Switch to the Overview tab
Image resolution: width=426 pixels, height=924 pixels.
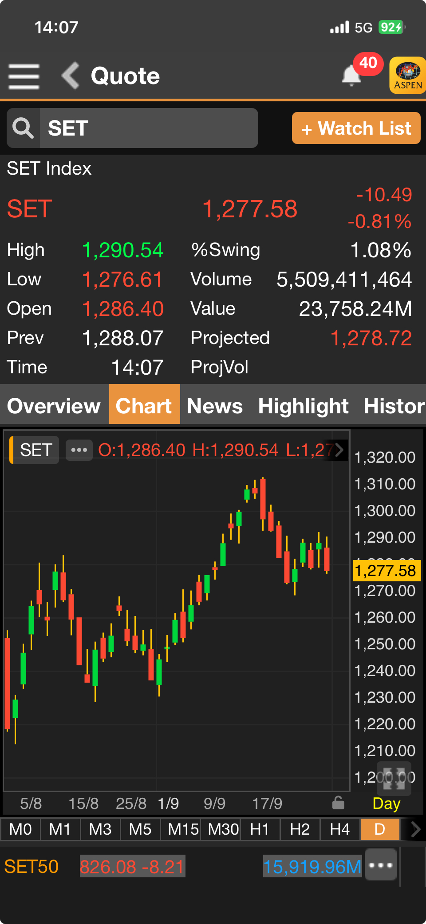tap(54, 406)
